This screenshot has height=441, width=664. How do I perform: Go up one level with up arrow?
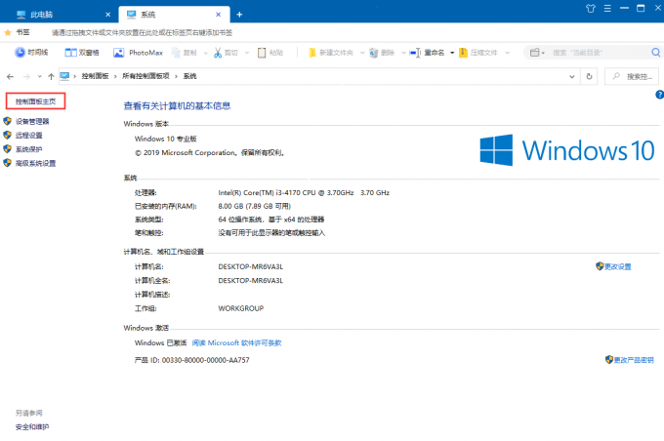coord(51,77)
